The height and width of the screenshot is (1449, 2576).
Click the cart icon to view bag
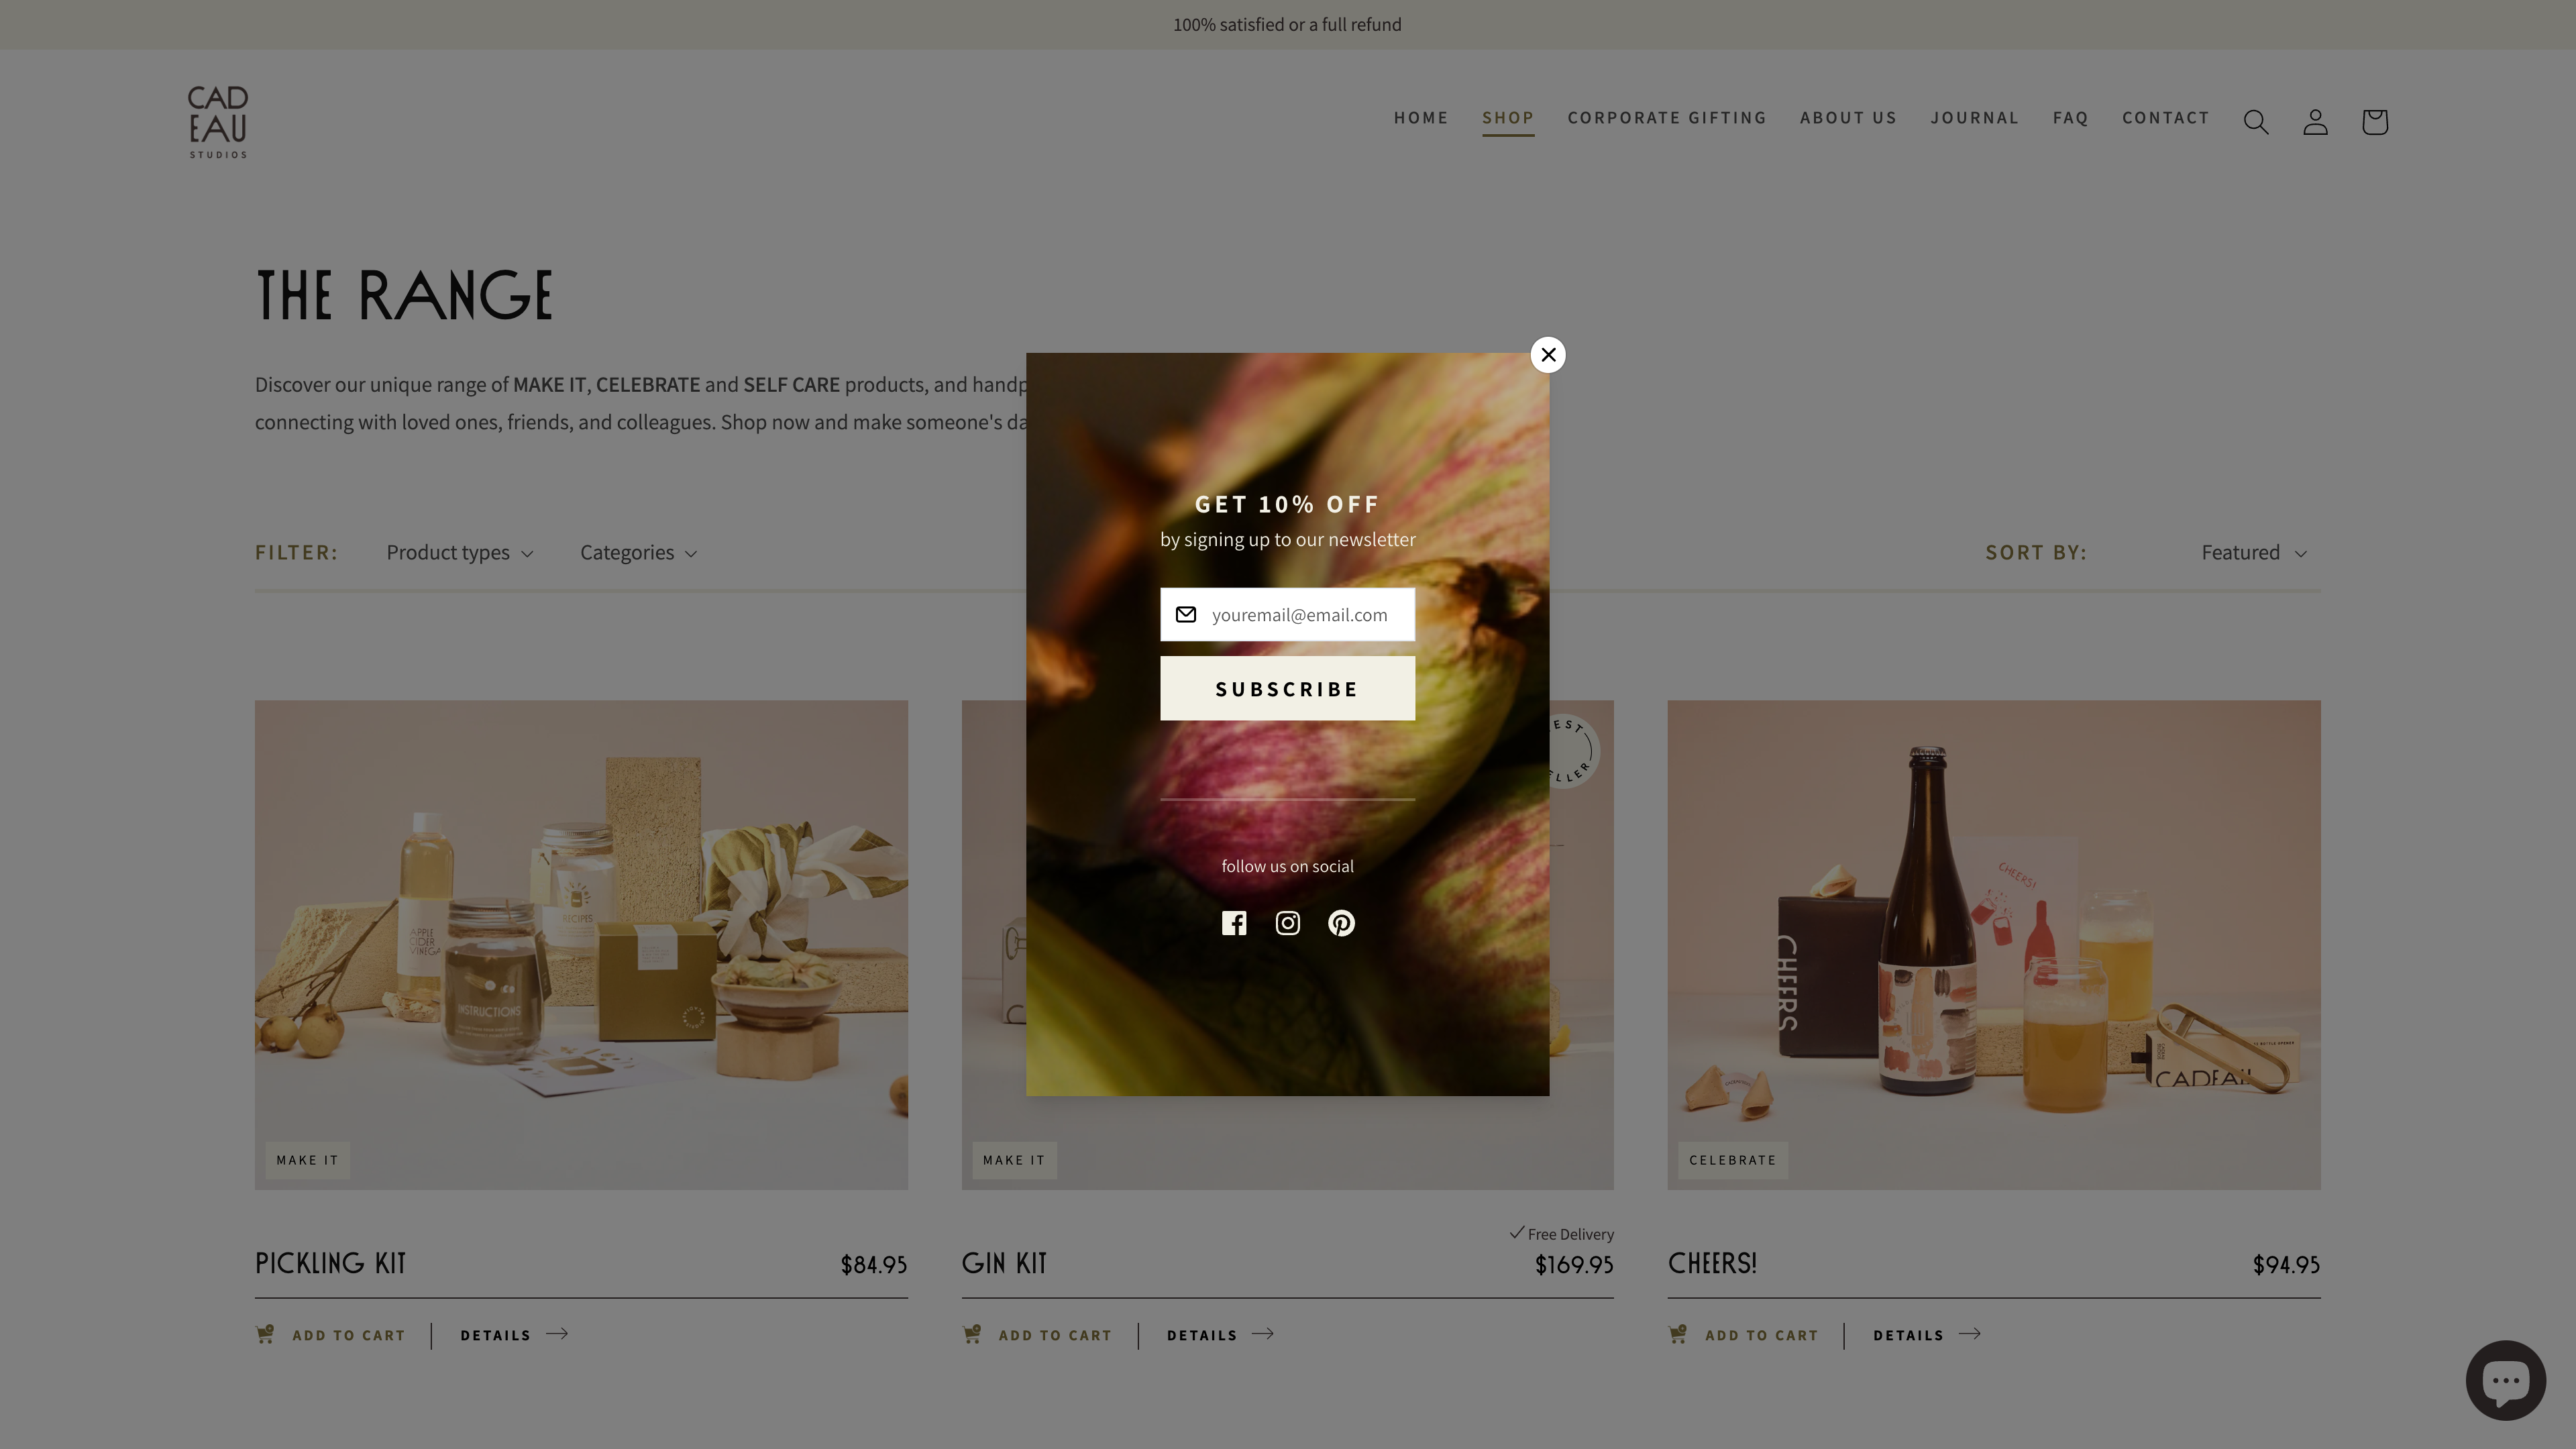point(2373,120)
